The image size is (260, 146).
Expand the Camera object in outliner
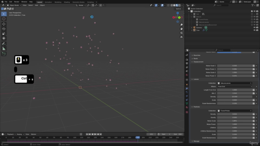click(x=192, y=28)
